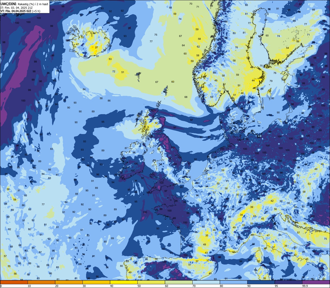Click the '72' value south of Iceland
Image resolution: width=330 pixels, height=288 pixels.
114,72
